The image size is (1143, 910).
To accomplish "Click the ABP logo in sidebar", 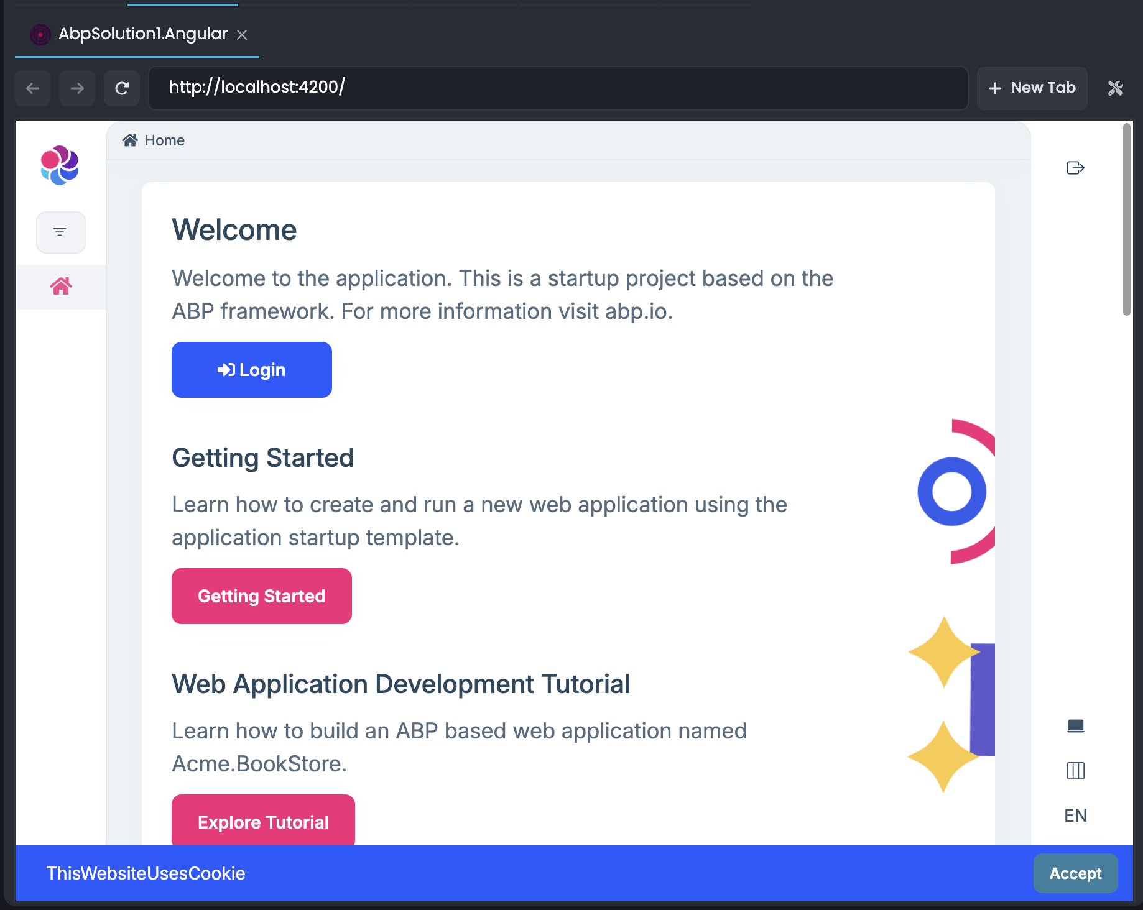I will (60, 165).
